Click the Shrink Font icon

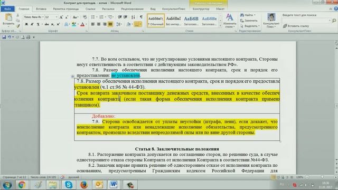(x=67, y=17)
